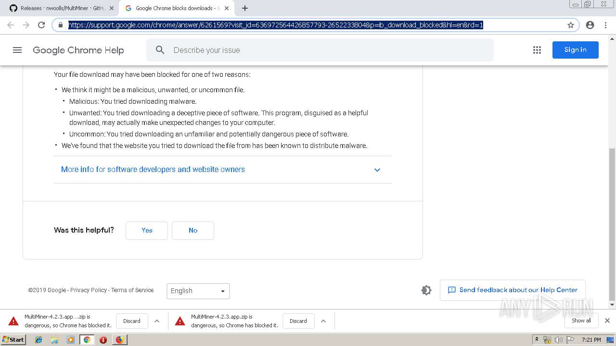
Task: View site info padlock icon
Action: pos(61,25)
